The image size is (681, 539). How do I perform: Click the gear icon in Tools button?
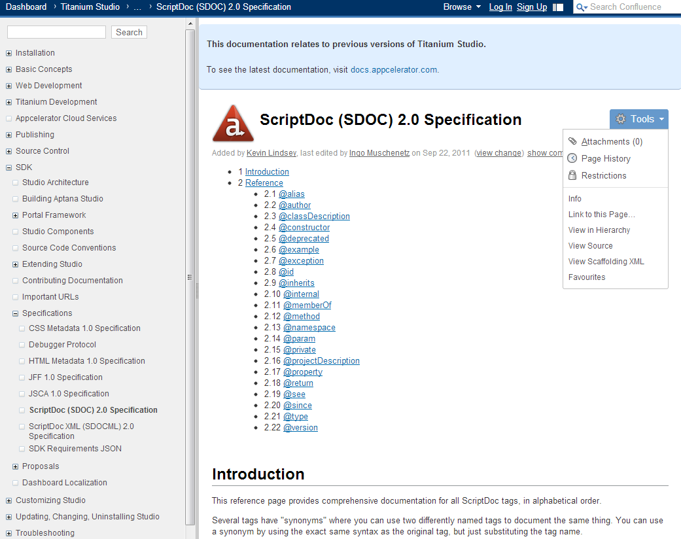[621, 118]
